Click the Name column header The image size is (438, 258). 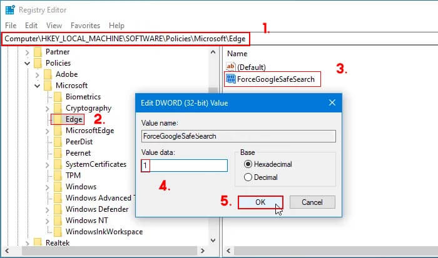[237, 54]
